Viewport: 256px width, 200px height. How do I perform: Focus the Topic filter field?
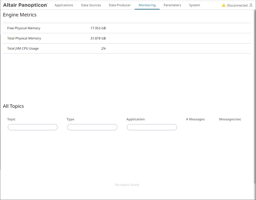click(x=33, y=127)
